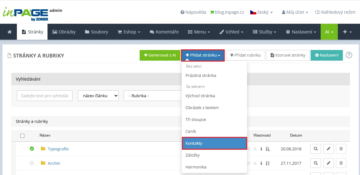Click the trash delete icon for Archiv

[x=341, y=163]
